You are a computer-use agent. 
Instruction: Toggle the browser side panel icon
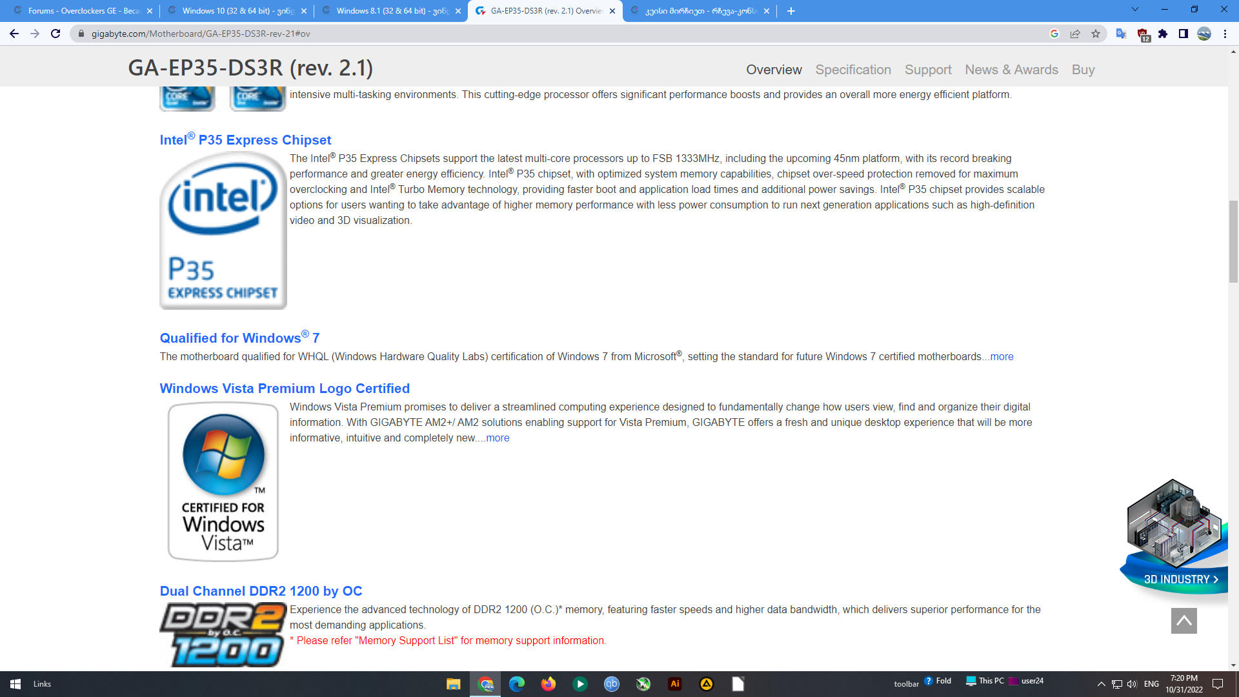point(1184,34)
